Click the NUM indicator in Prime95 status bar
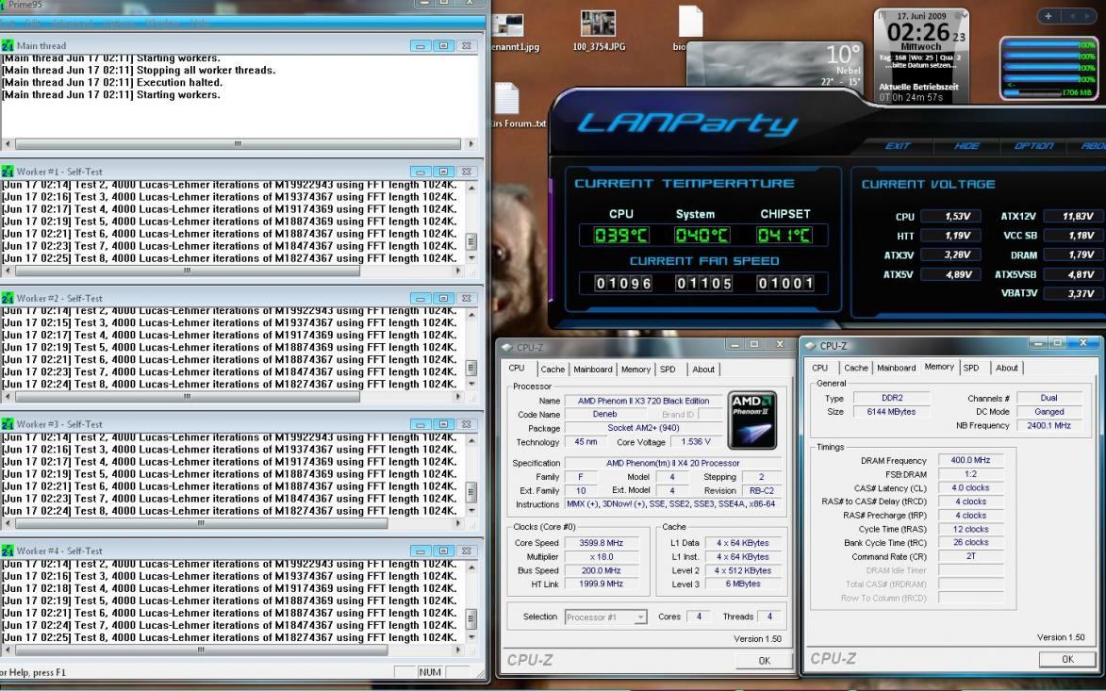The height and width of the screenshot is (691, 1106). pyautogui.click(x=430, y=672)
